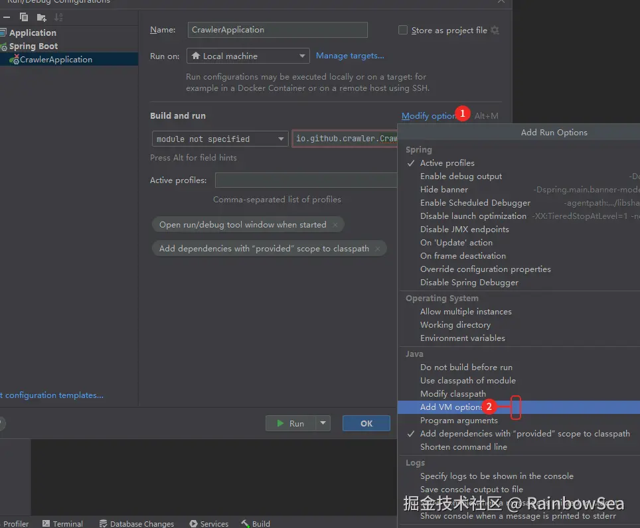Open the Run on Local machine dropdown

pos(248,56)
